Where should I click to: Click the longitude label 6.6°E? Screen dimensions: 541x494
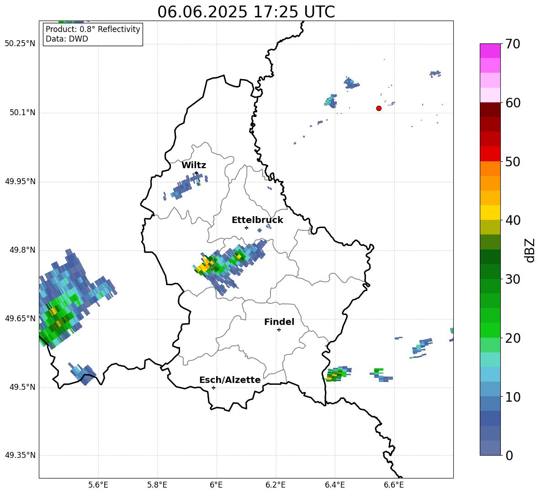(394, 485)
